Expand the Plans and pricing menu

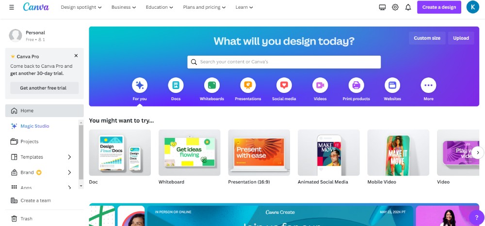(x=205, y=7)
